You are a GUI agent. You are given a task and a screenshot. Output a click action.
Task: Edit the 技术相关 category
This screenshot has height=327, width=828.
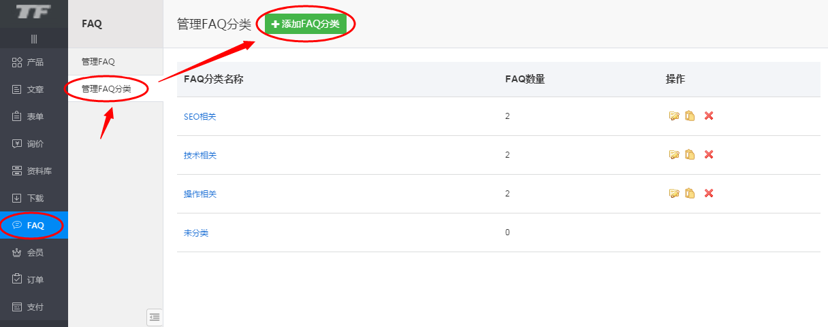[674, 155]
